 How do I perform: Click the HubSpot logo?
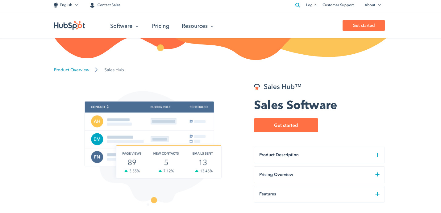(x=69, y=25)
